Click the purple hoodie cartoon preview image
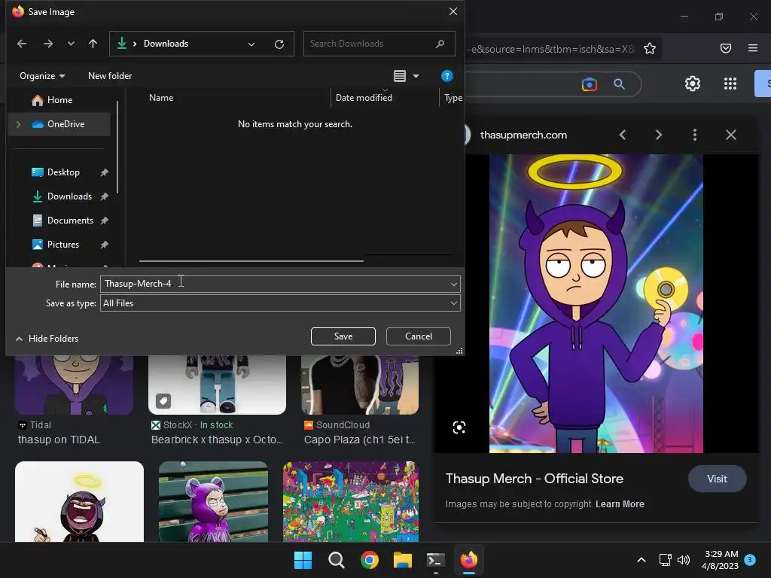Image resolution: width=771 pixels, height=578 pixels. pos(596,303)
